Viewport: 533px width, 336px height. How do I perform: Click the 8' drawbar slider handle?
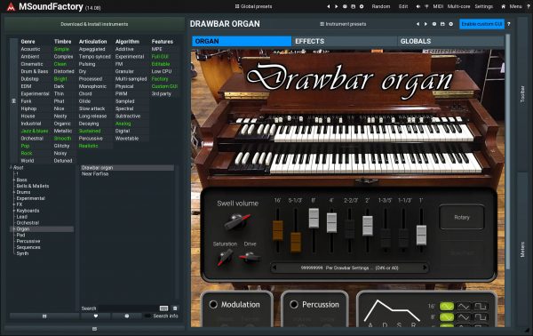click(314, 219)
